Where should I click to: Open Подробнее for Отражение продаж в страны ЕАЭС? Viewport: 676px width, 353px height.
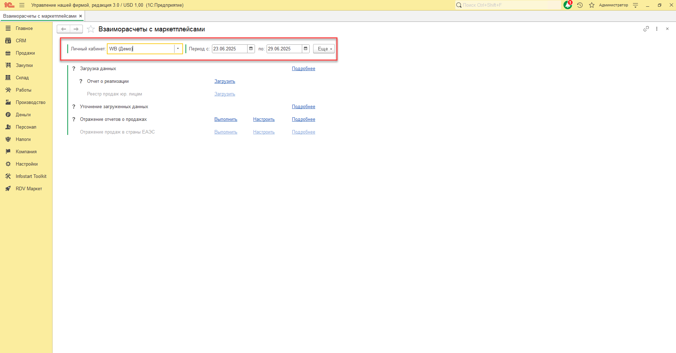coord(304,132)
